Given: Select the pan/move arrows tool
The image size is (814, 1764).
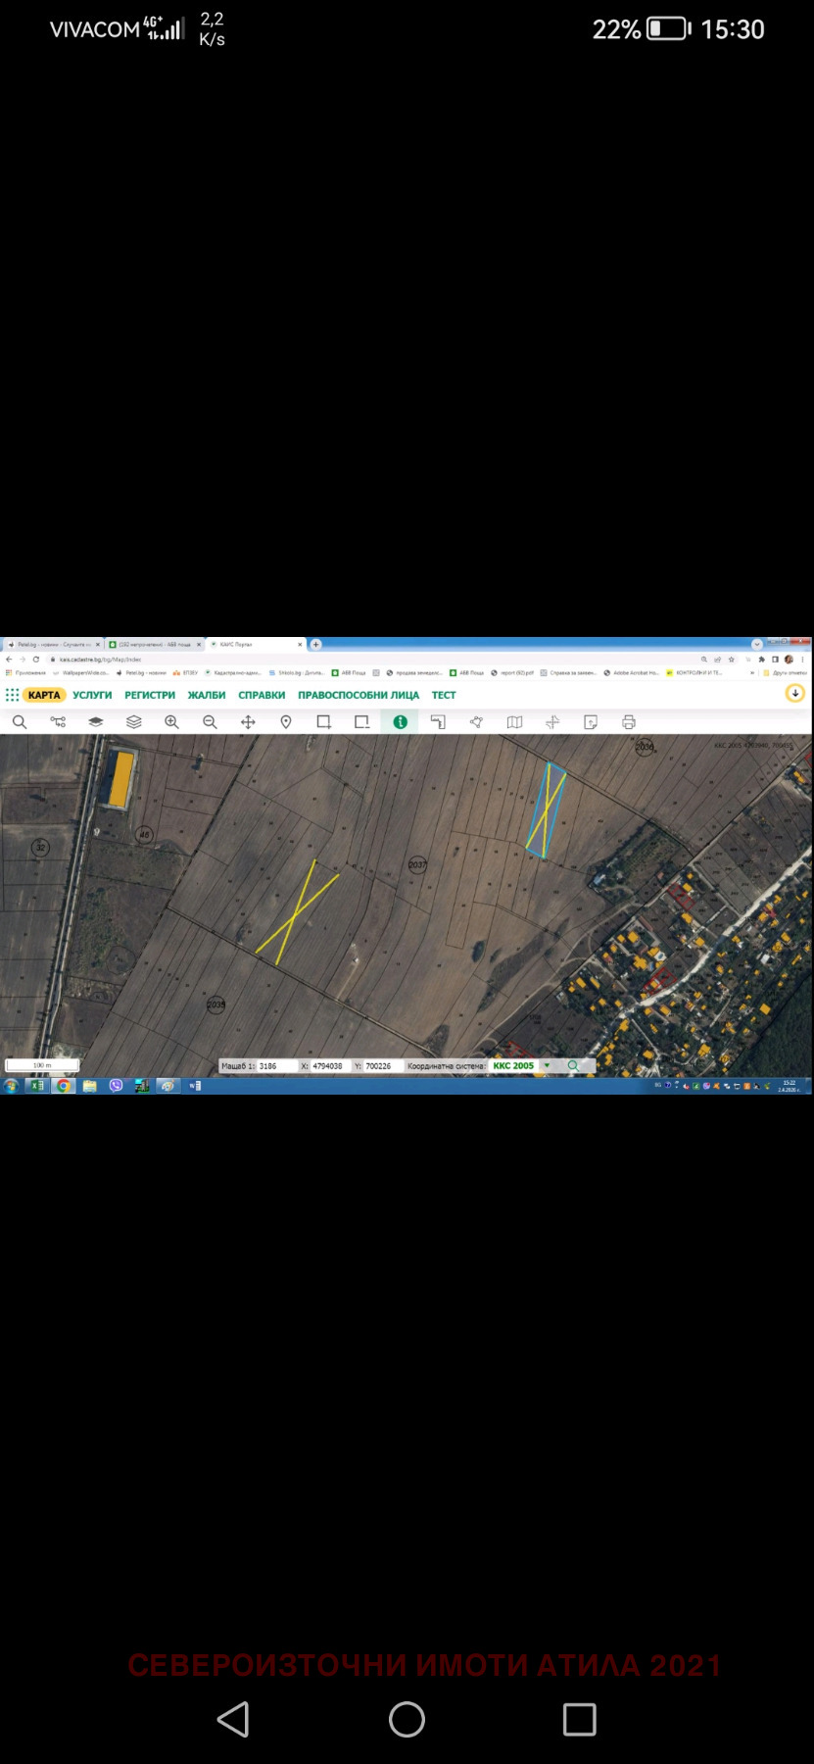Looking at the screenshot, I should (x=248, y=722).
